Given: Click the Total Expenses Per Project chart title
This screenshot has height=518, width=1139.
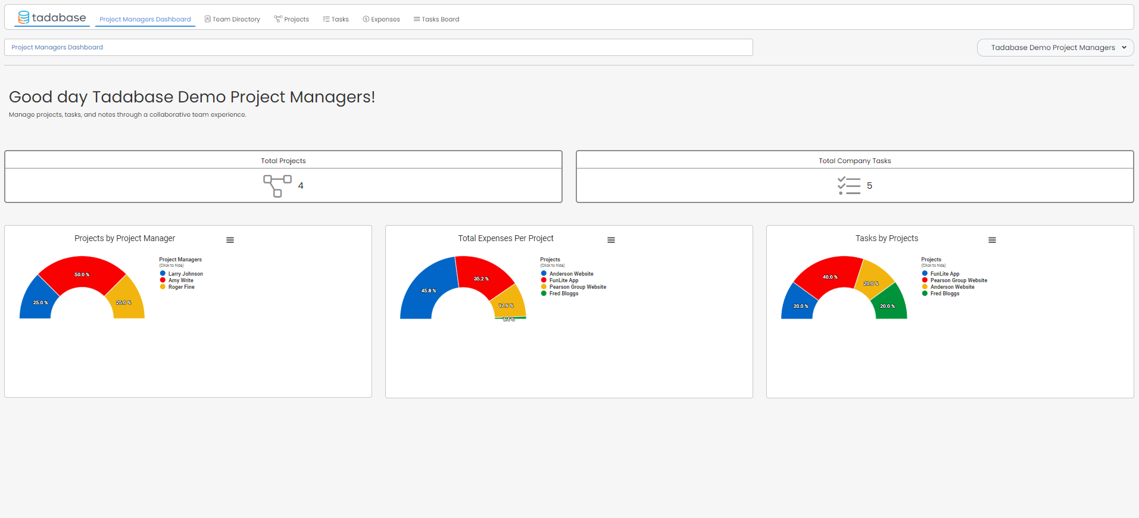Looking at the screenshot, I should pyautogui.click(x=505, y=238).
